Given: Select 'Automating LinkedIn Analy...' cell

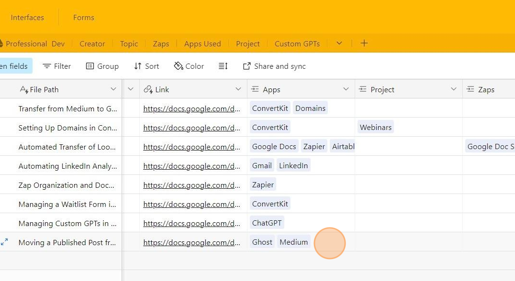Looking at the screenshot, I should (67, 166).
